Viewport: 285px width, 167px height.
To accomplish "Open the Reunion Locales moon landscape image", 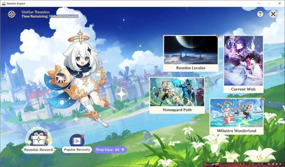I will (x=191, y=50).
